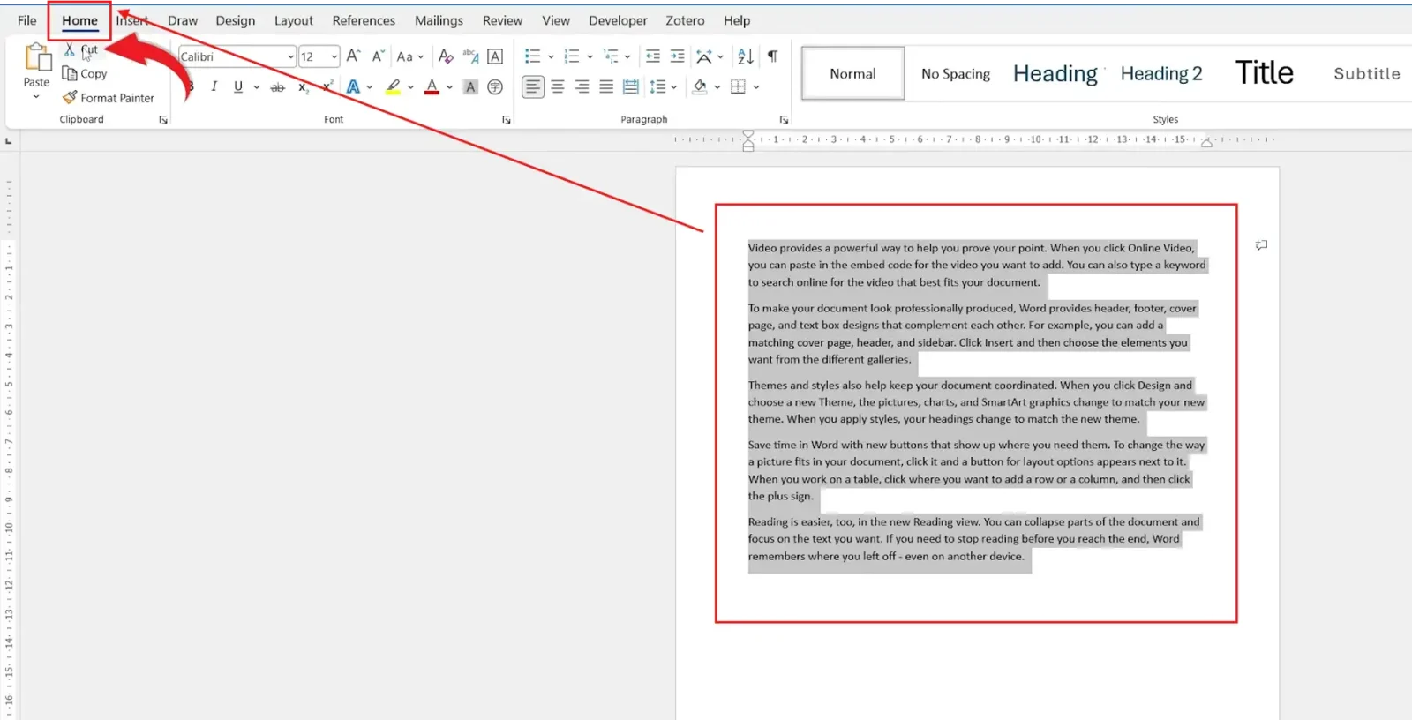Click the multilevel list icon
Viewport: 1412px width, 720px height.
tap(611, 56)
